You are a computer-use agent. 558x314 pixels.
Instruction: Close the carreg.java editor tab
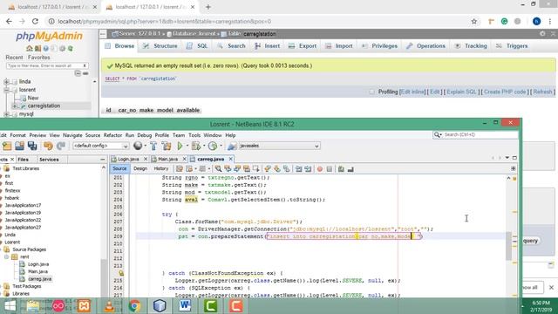pyautogui.click(x=230, y=159)
